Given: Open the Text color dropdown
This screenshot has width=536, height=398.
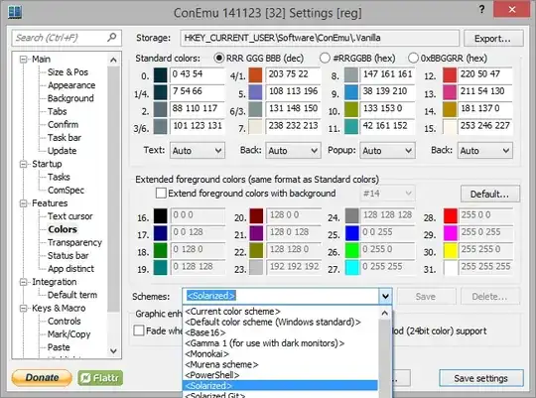Looking at the screenshot, I should [x=198, y=151].
